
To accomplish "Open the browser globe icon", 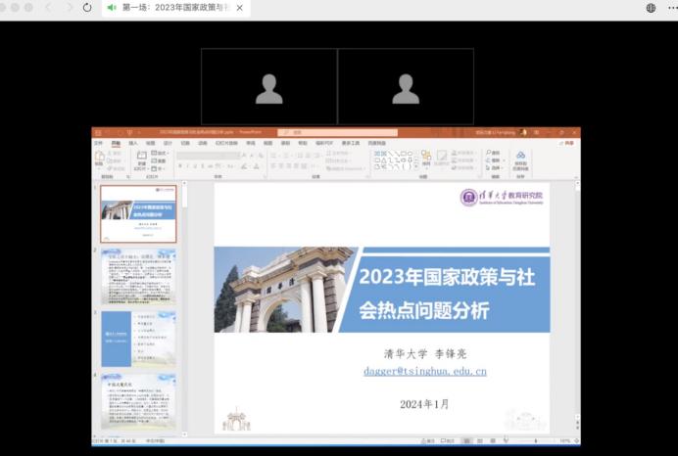I will tap(651, 8).
